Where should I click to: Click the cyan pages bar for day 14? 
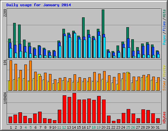[75, 46]
